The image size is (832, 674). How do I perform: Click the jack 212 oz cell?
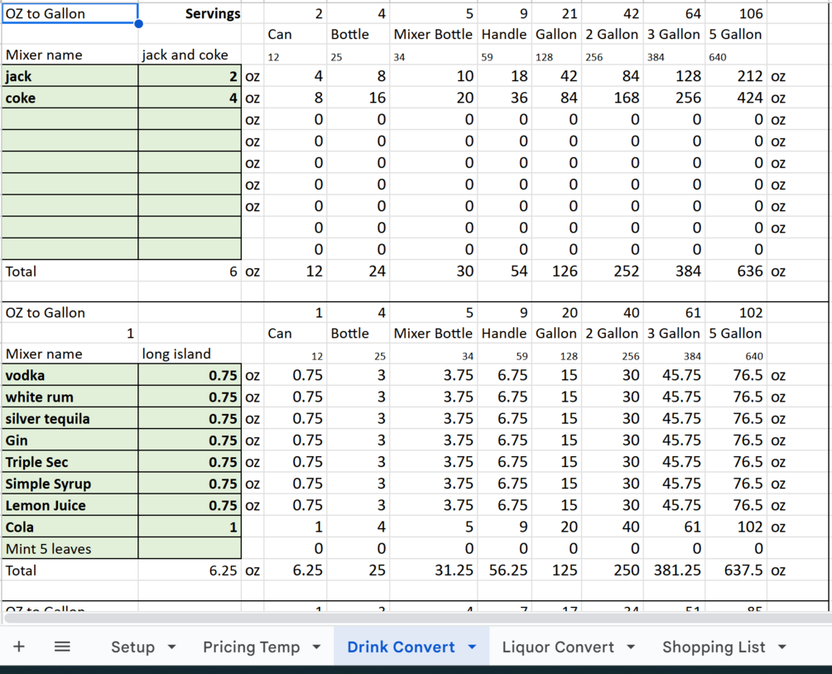pos(736,76)
